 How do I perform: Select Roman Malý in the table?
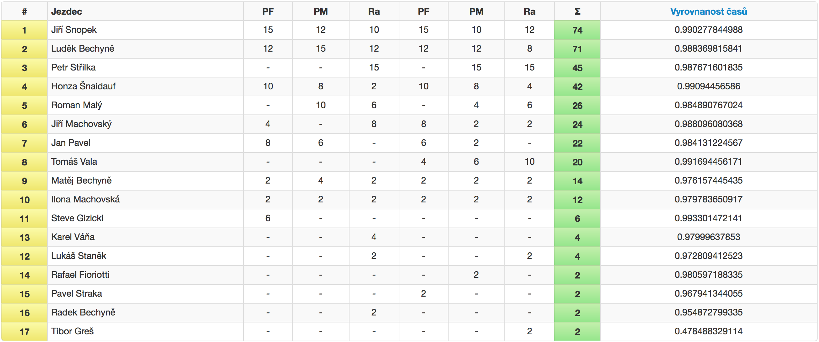(x=77, y=105)
